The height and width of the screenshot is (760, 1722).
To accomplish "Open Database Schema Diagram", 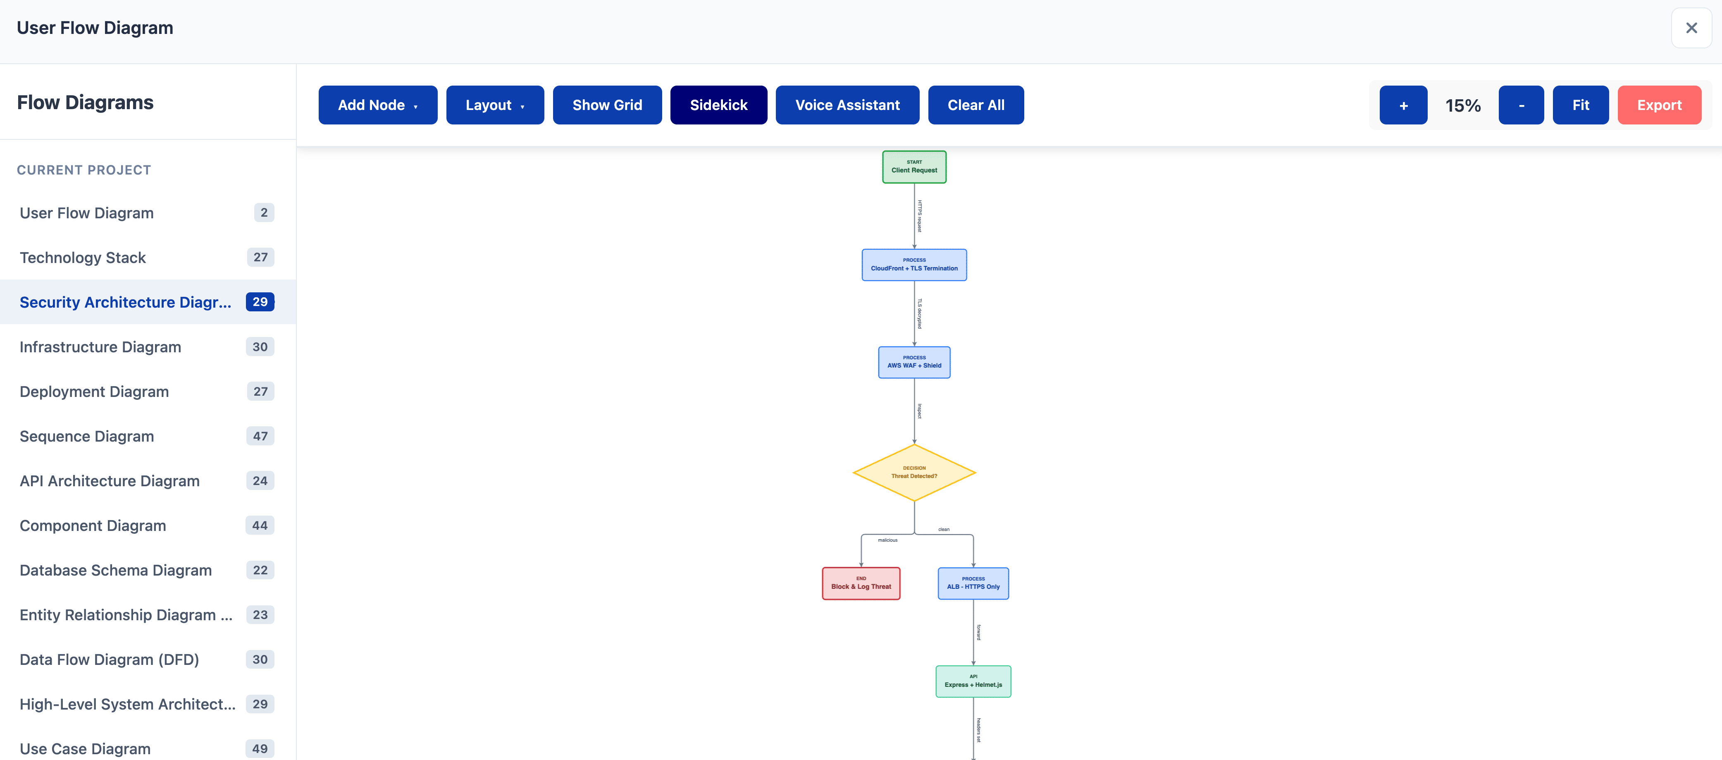I will tap(148, 570).
